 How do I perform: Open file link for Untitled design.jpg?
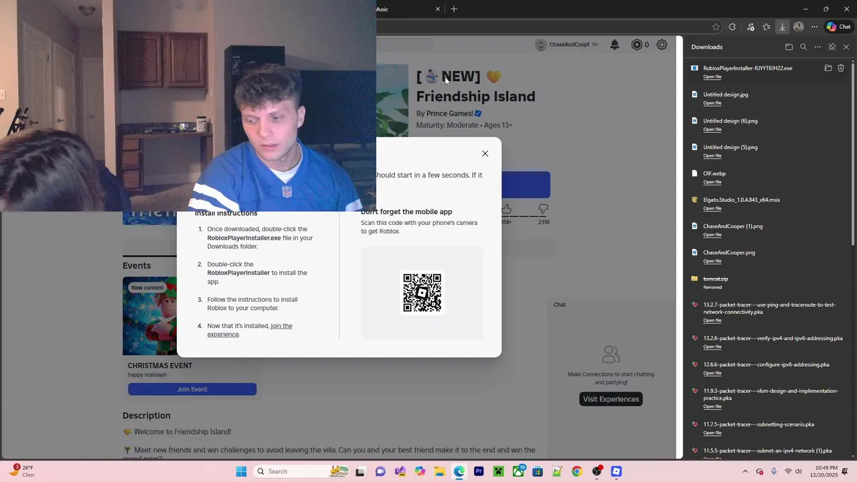coord(712,103)
